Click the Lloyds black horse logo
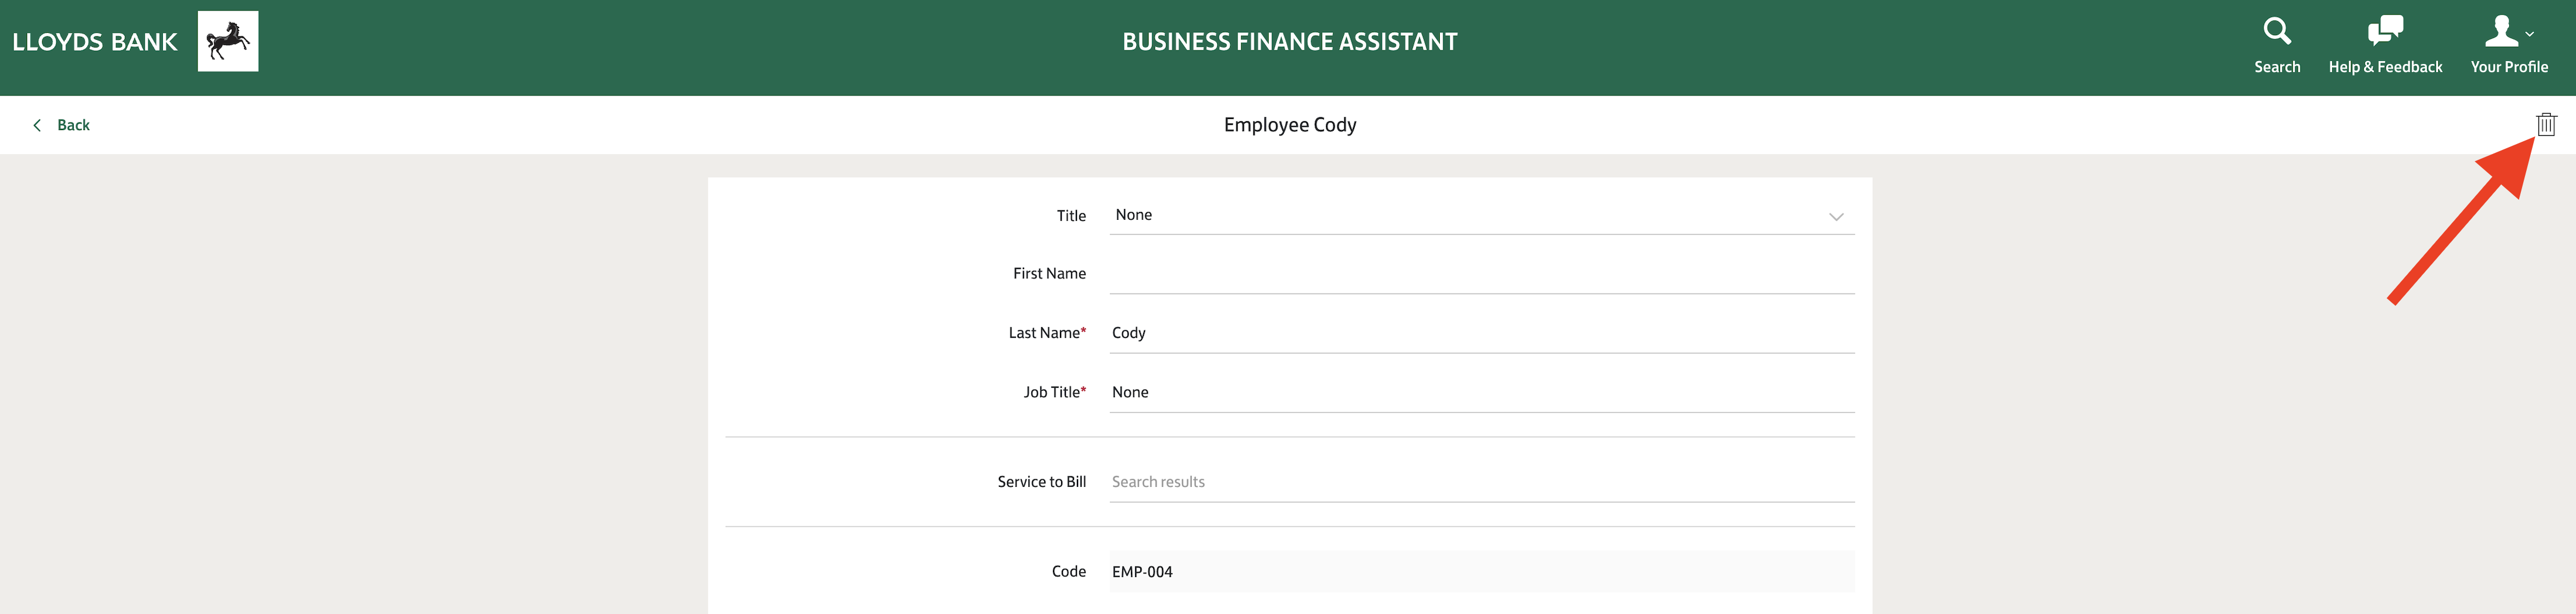This screenshot has height=614, width=2576. click(x=228, y=41)
